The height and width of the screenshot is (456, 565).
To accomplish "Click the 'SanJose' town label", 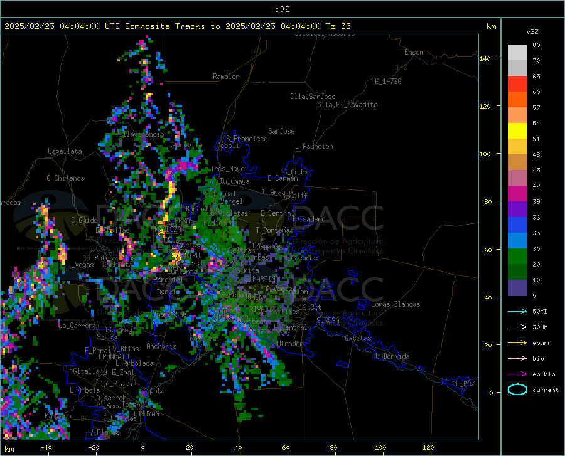I will pos(281,131).
